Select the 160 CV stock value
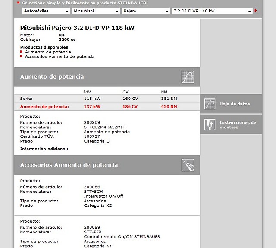 [x=130, y=99]
